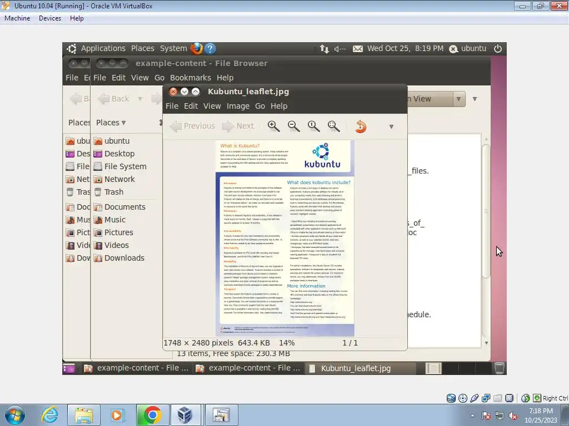
Task: Click the Back button in File Browser
Action: tap(114, 99)
